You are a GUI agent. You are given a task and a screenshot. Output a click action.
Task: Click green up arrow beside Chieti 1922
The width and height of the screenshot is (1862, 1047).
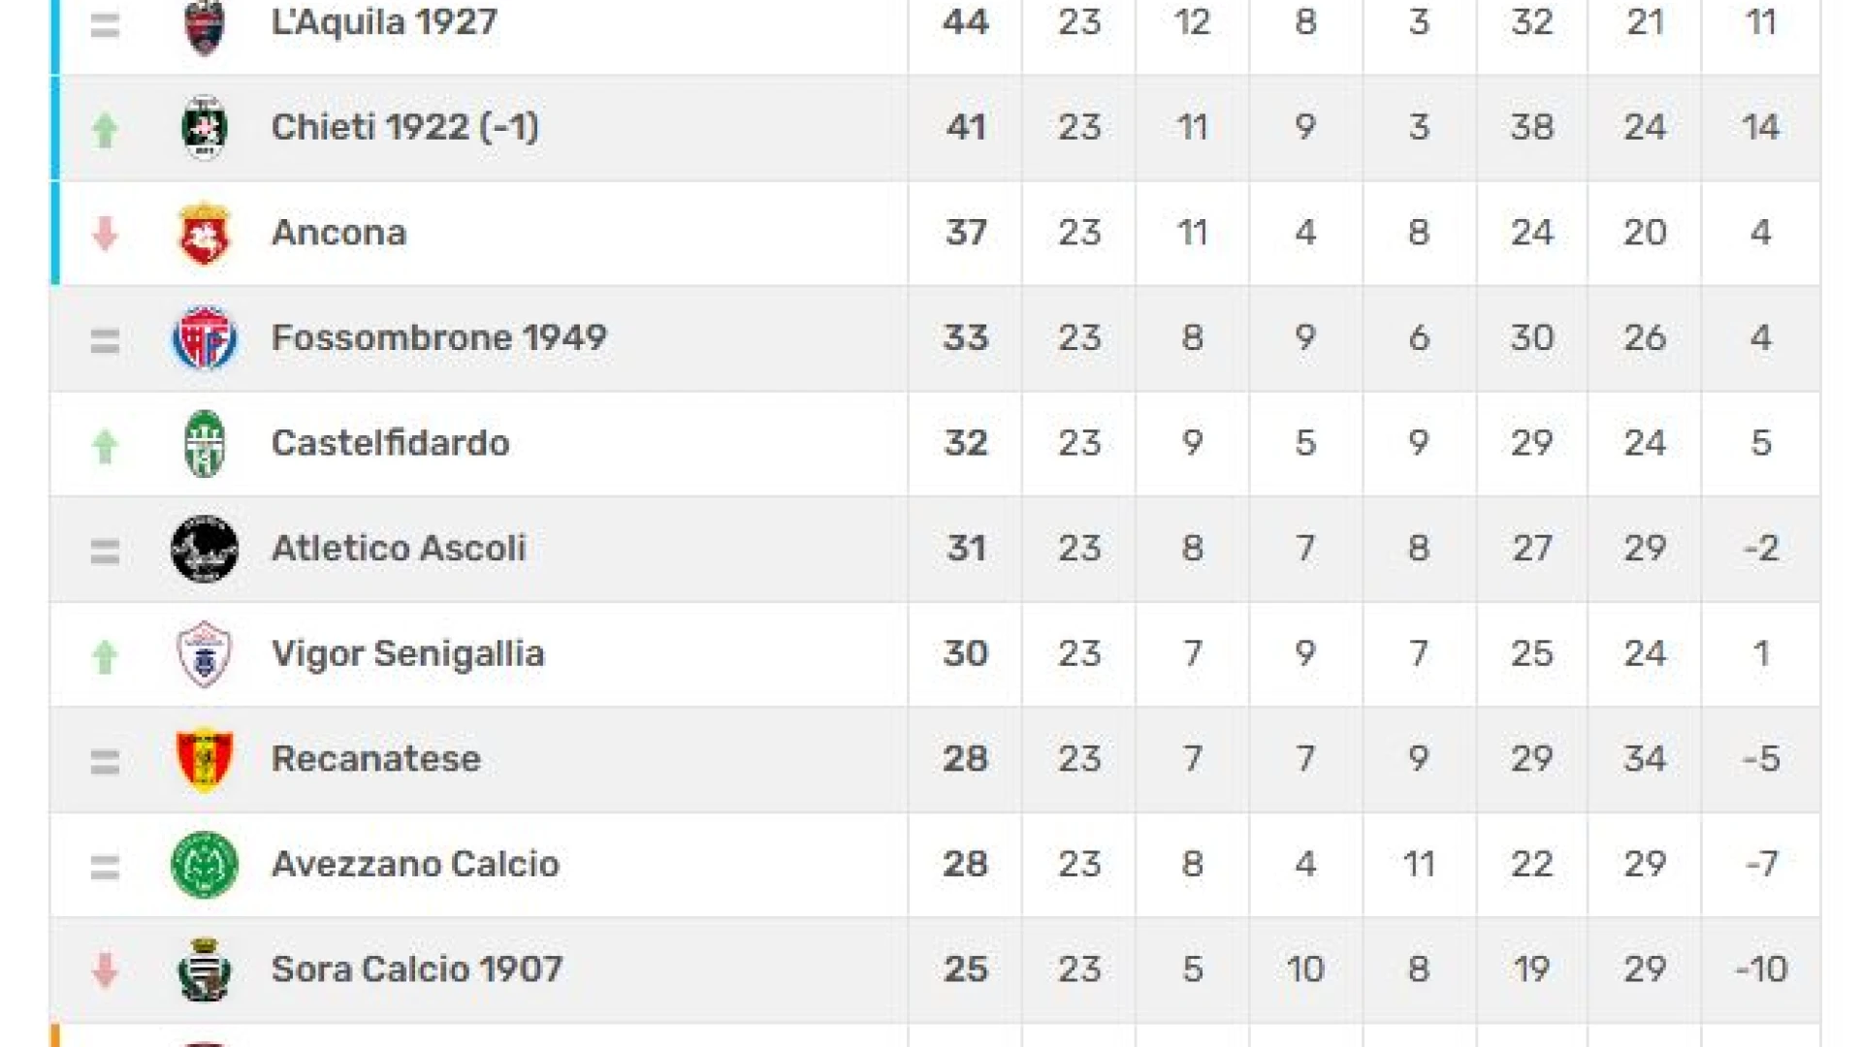tap(105, 129)
